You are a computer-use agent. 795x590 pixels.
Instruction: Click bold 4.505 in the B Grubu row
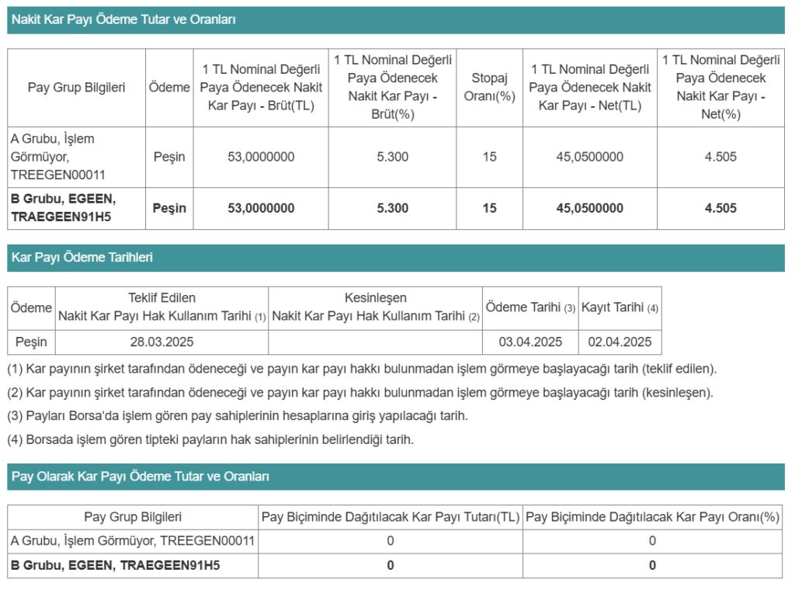(720, 208)
